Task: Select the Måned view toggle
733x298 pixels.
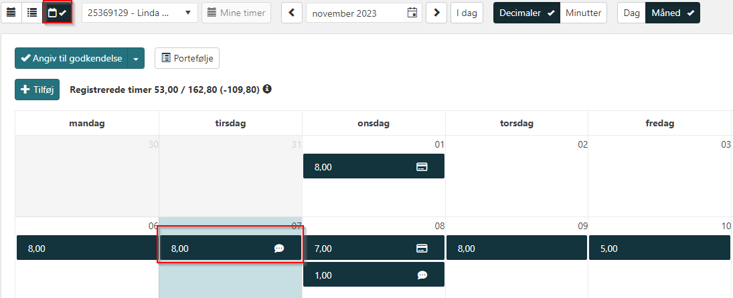Action: [673, 13]
